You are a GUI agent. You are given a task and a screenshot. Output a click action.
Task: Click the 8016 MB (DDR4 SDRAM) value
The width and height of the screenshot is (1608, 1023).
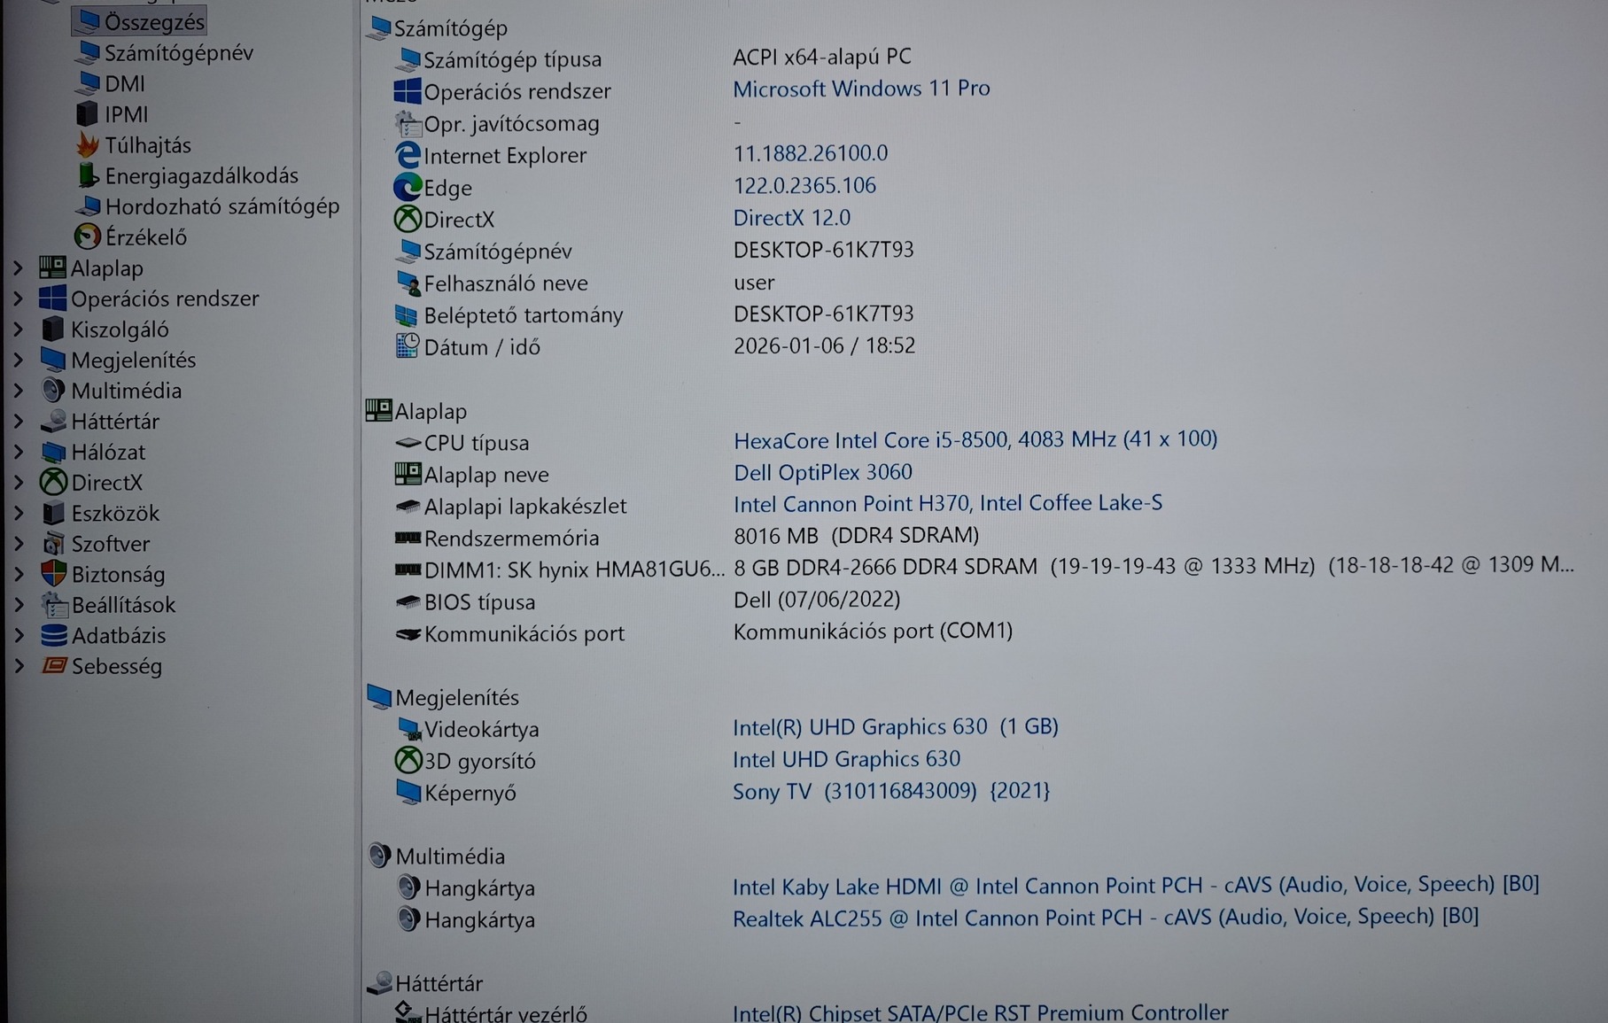point(857,535)
